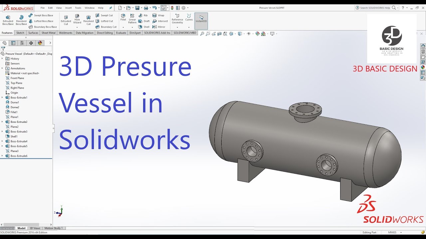Expand the Boss-Extrude6 feature
Viewport: 426px width, 239px height.
(x=2, y=156)
